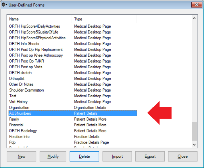
Task: Select the Organisation row
Action: pos(73,107)
